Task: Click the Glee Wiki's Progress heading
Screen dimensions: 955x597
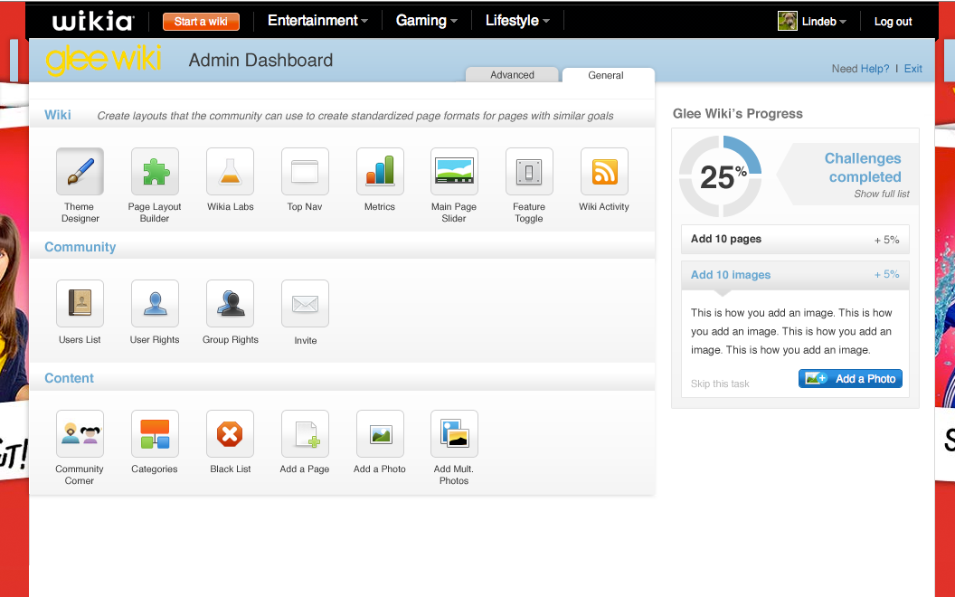Action: pos(738,114)
